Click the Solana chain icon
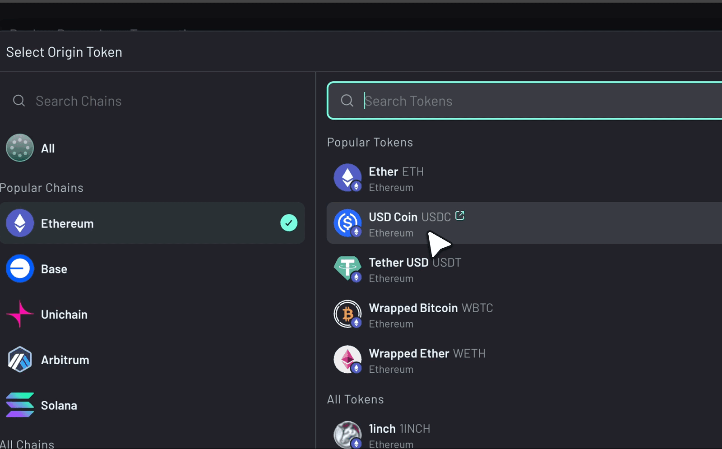This screenshot has width=722, height=449. coord(20,405)
